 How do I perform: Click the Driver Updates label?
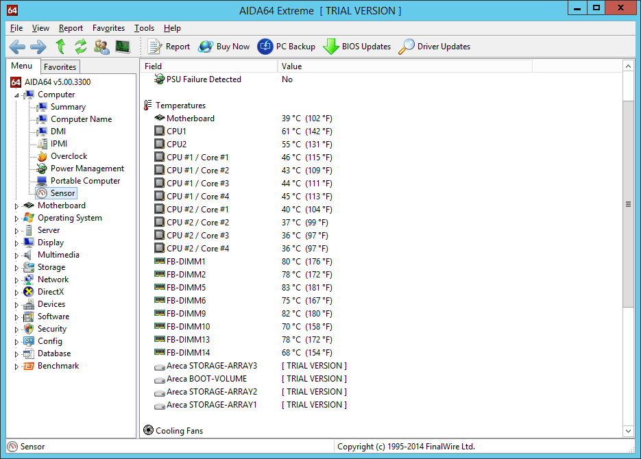444,47
